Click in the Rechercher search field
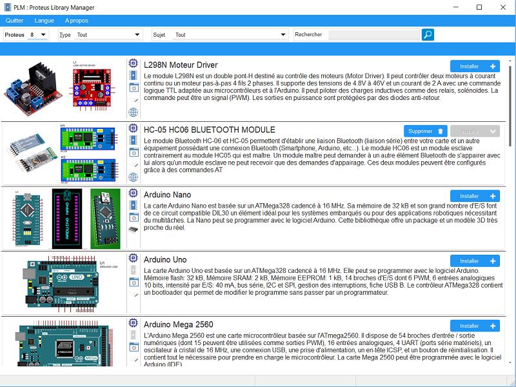Viewport: 516px width, 387px height. (x=373, y=35)
